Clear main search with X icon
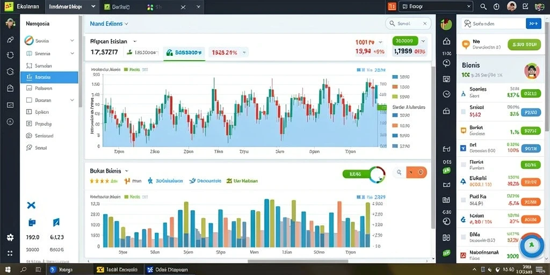 point(425,24)
